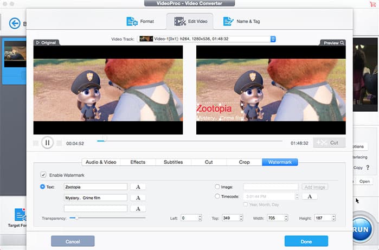Select the Watermark tab
This screenshot has height=250, width=379.
280,162
